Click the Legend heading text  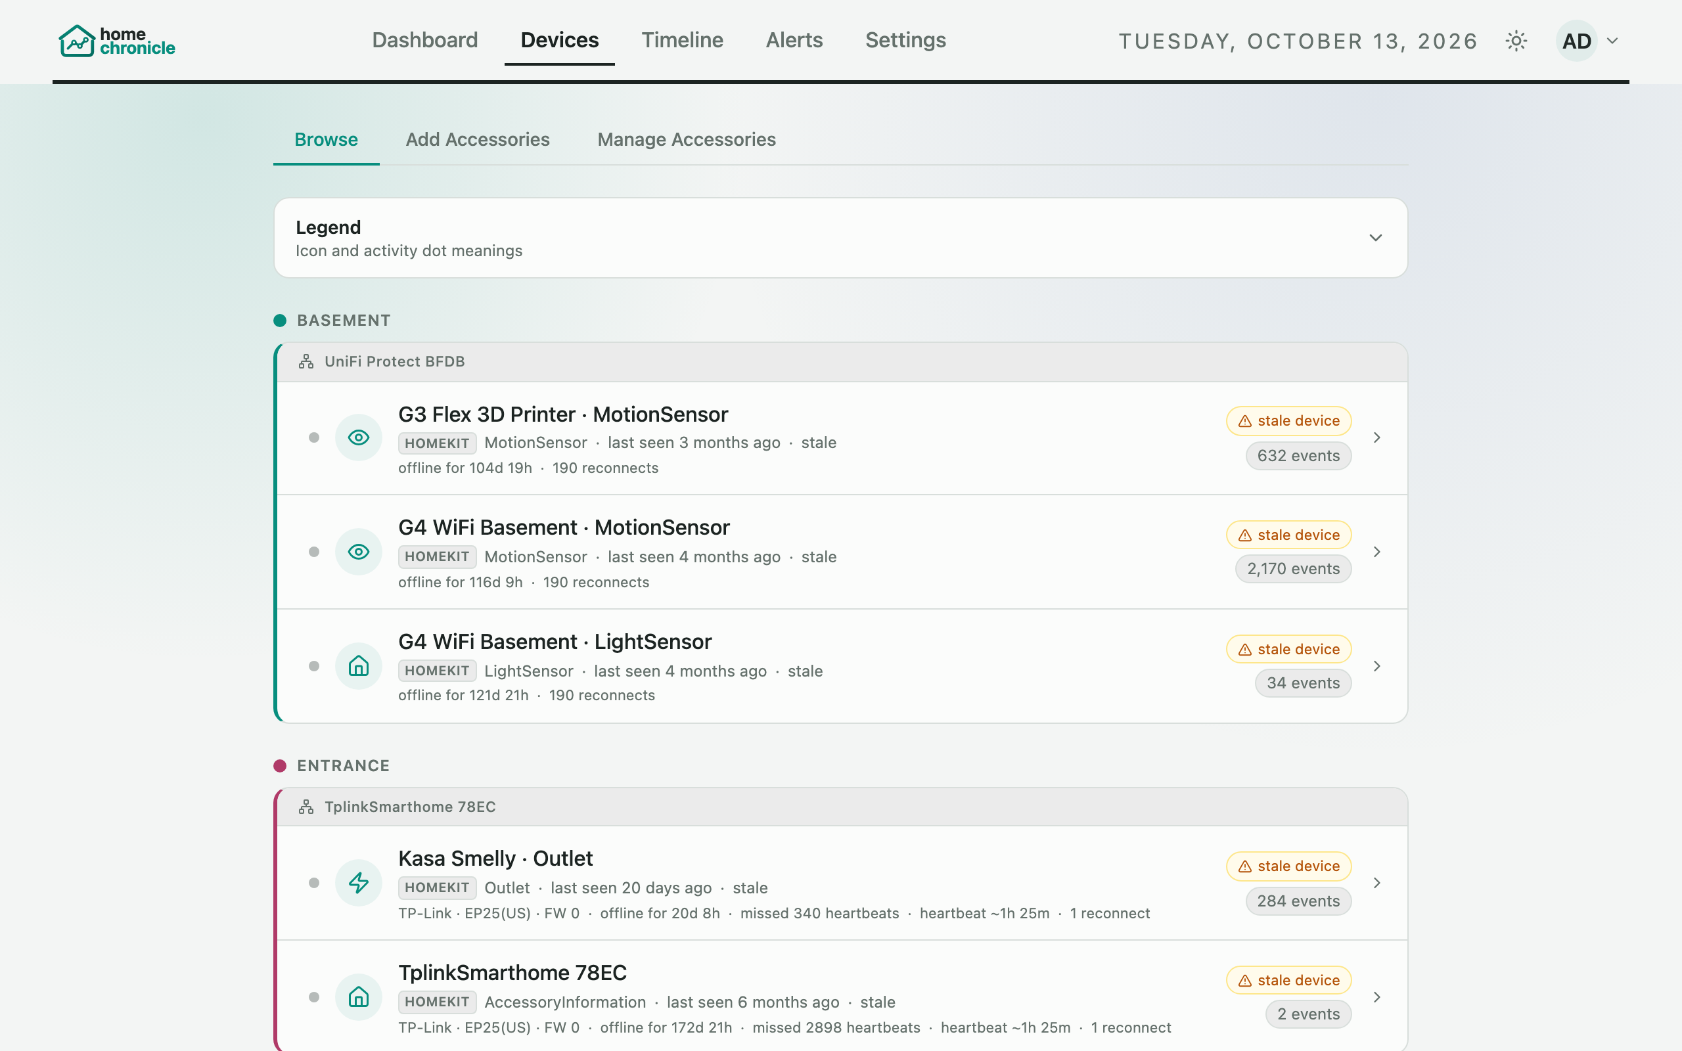tap(328, 227)
